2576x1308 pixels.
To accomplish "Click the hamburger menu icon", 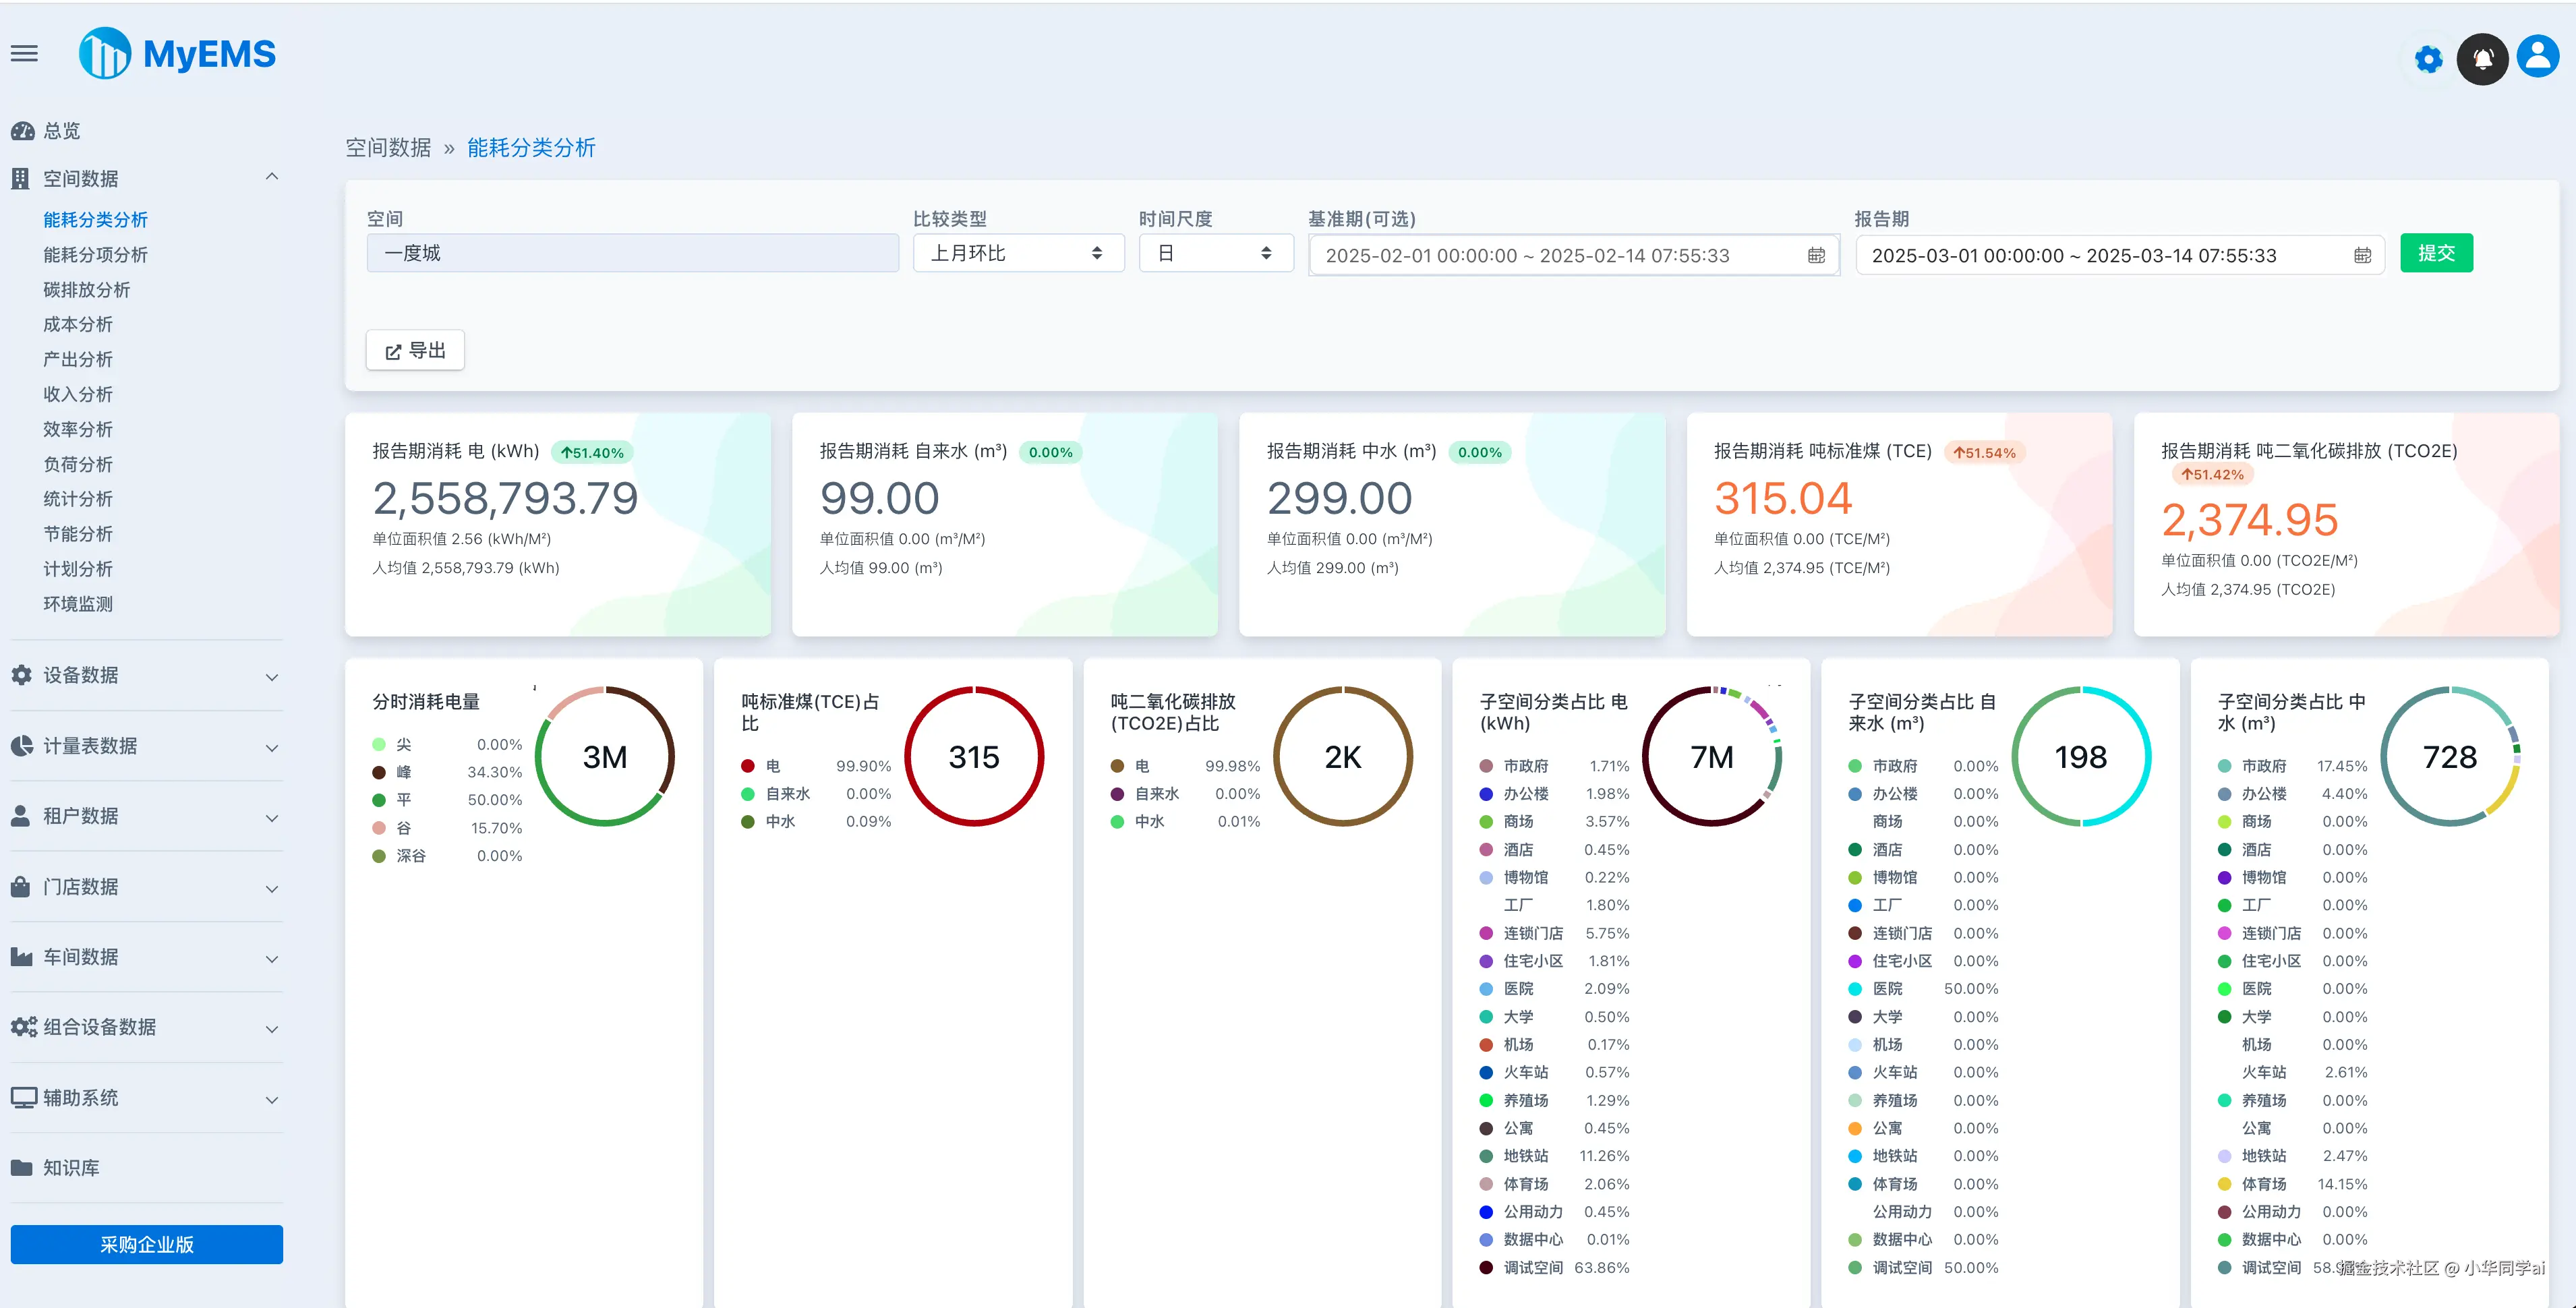I will pos(24,54).
